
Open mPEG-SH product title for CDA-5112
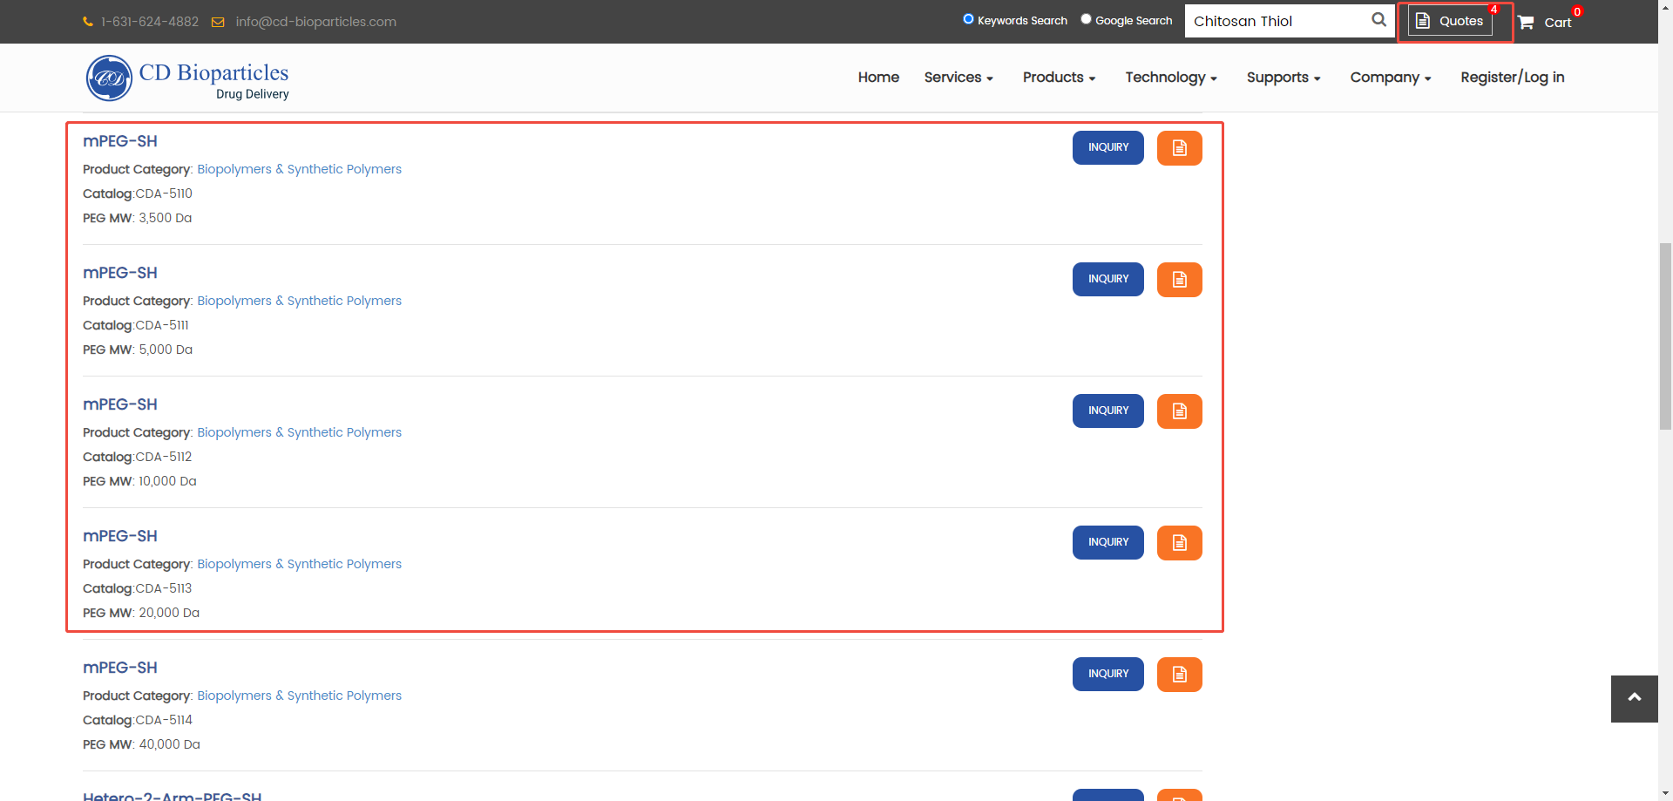(120, 404)
